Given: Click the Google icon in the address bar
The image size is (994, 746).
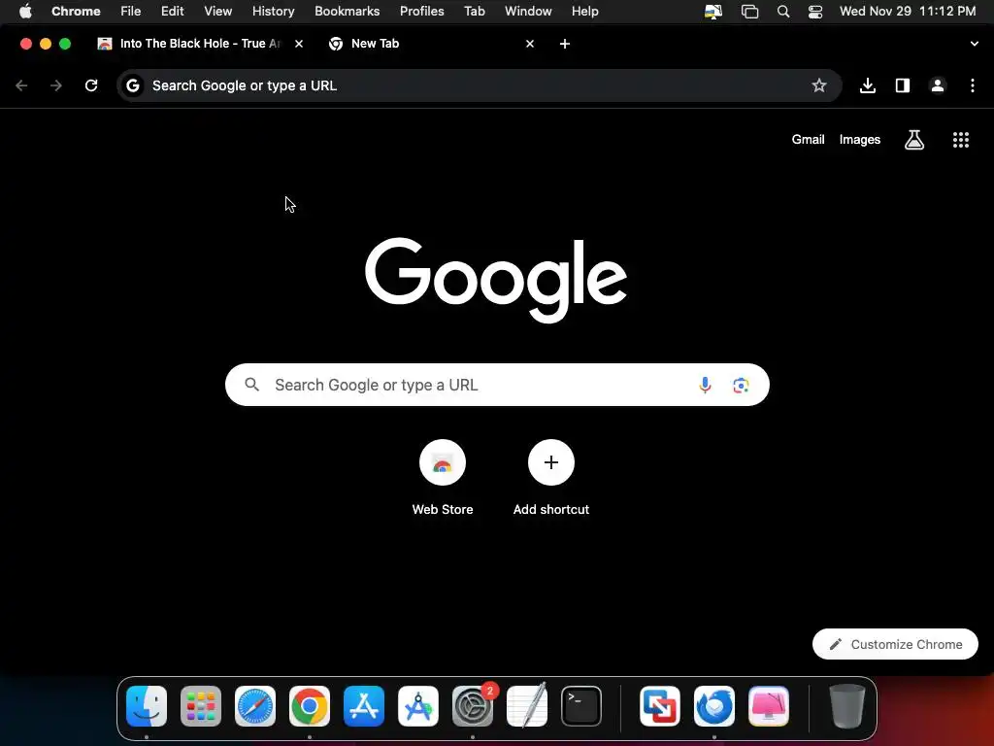Looking at the screenshot, I should point(132,85).
